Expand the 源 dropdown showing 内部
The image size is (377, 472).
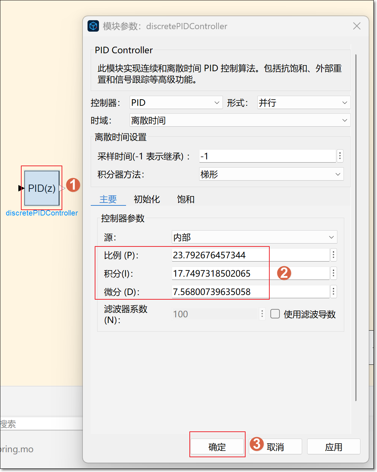254,237
